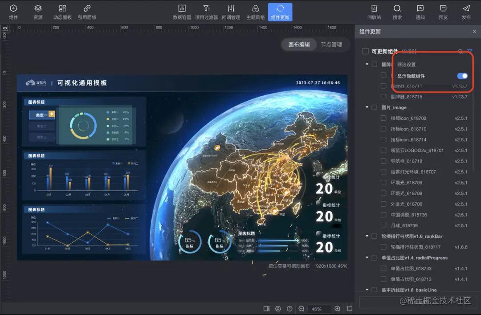Switch to the 节点管理 tab
481x315 pixels.
(x=331, y=45)
